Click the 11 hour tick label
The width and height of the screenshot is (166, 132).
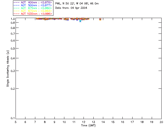[x=74, y=122]
